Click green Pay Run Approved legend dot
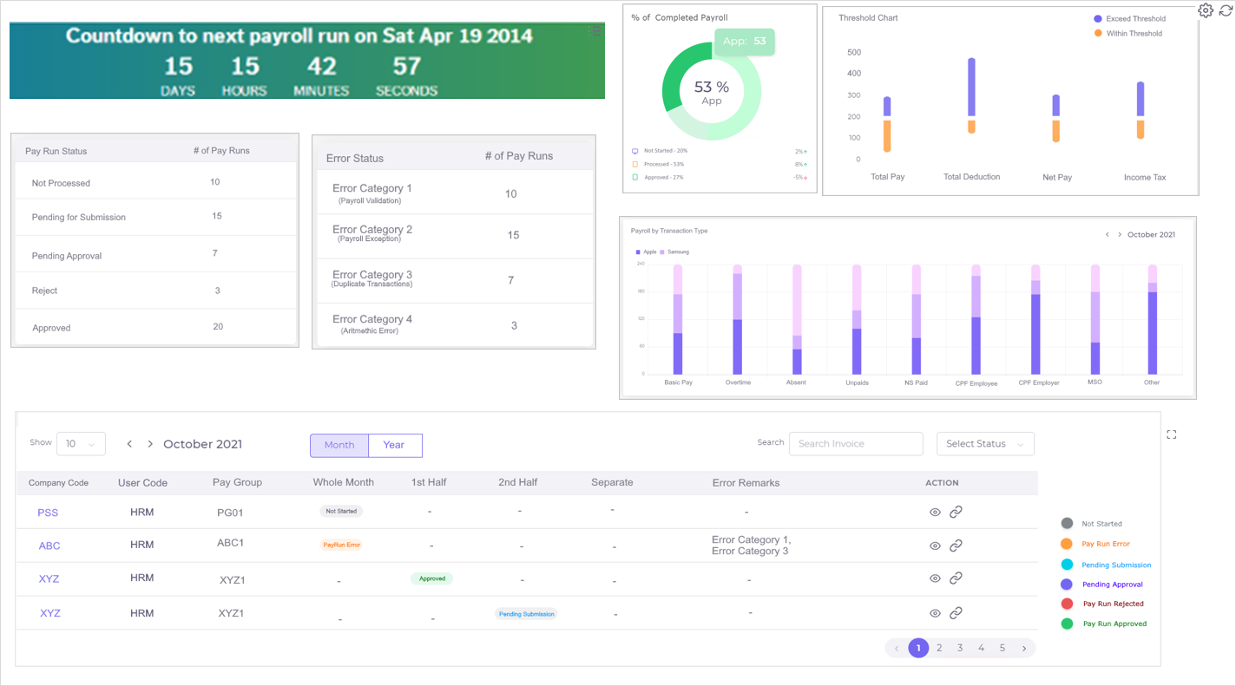1236x686 pixels. click(1067, 624)
